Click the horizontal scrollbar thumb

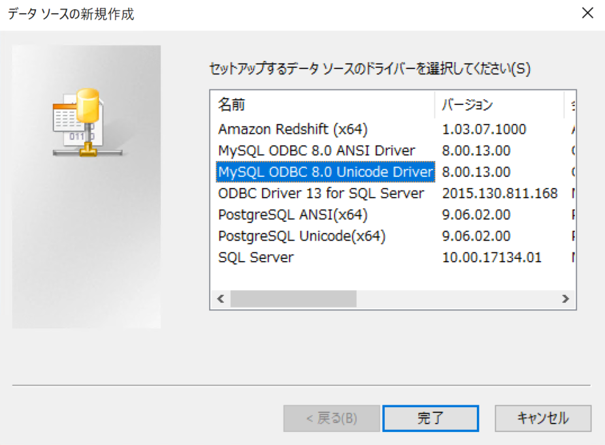pyautogui.click(x=293, y=299)
